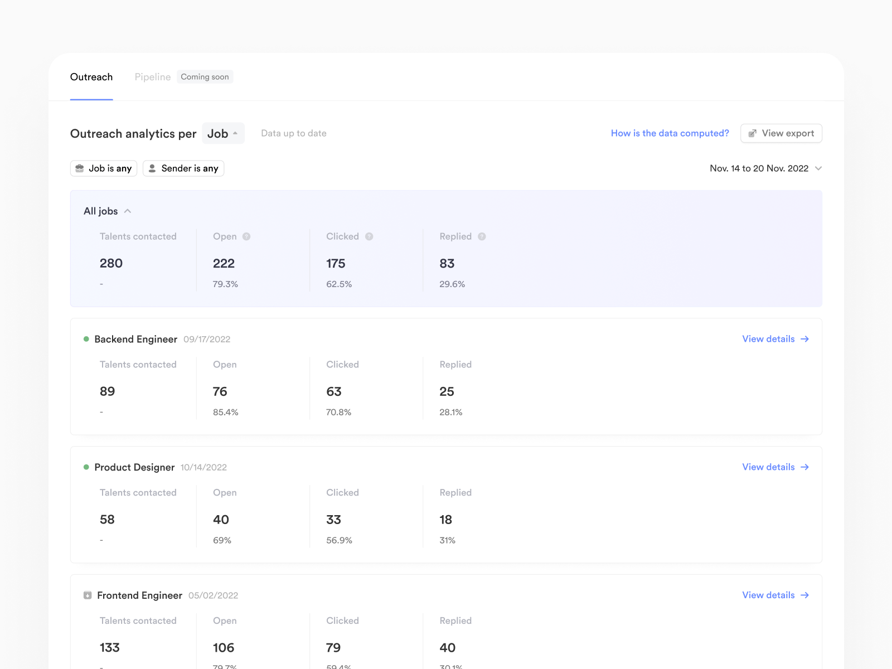Click the green status dot for Backend Engineer
This screenshot has width=892, height=669.
86,339
